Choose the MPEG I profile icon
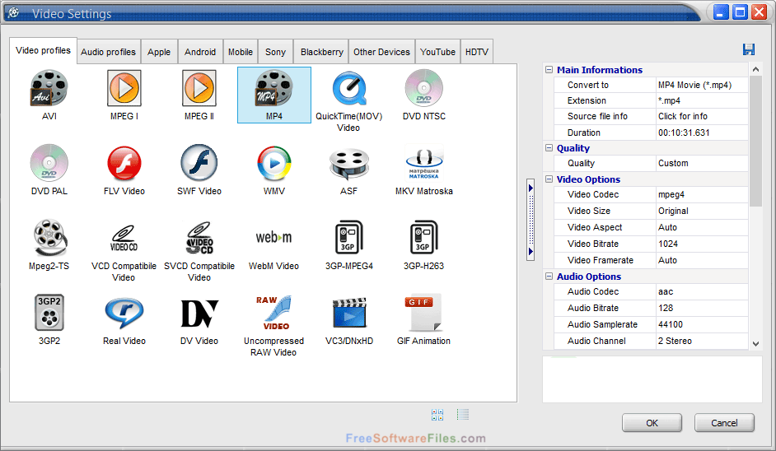Screen dimensions: 776x451 [124, 88]
